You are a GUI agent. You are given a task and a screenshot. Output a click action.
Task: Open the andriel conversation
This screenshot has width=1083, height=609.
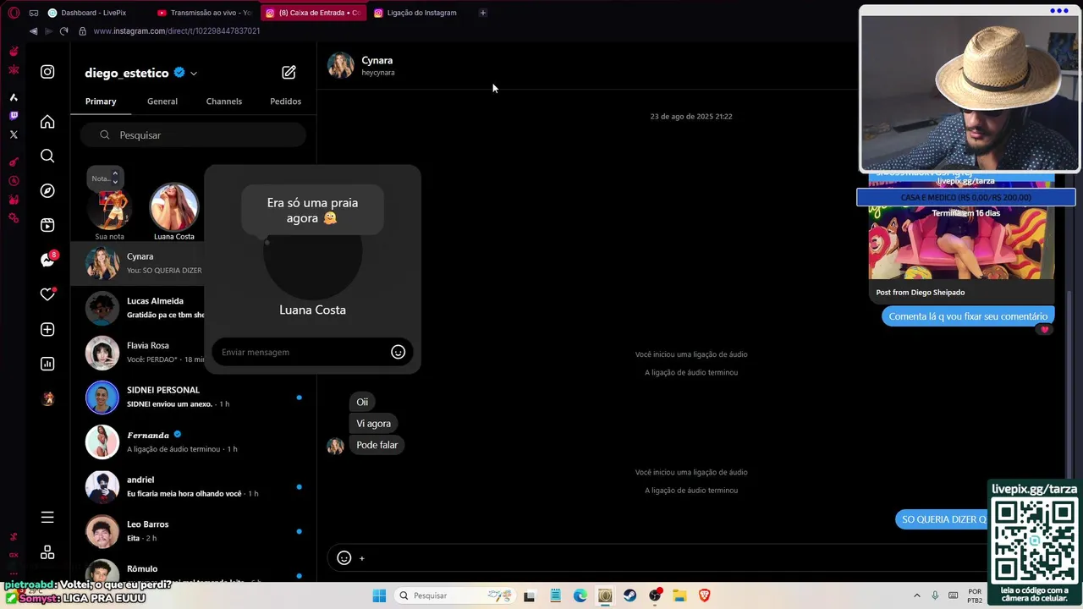tap(193, 486)
